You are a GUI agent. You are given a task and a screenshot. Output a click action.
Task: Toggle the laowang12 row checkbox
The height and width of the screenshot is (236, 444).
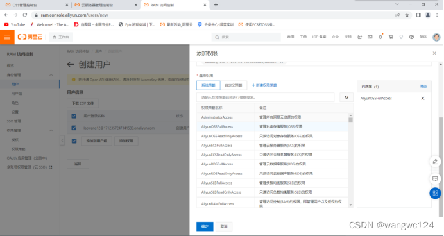point(74,128)
